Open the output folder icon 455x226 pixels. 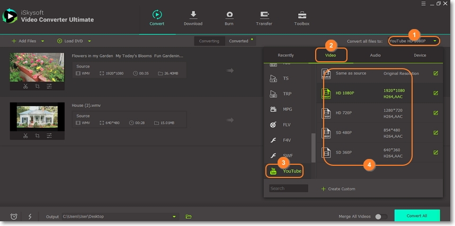pos(189,216)
